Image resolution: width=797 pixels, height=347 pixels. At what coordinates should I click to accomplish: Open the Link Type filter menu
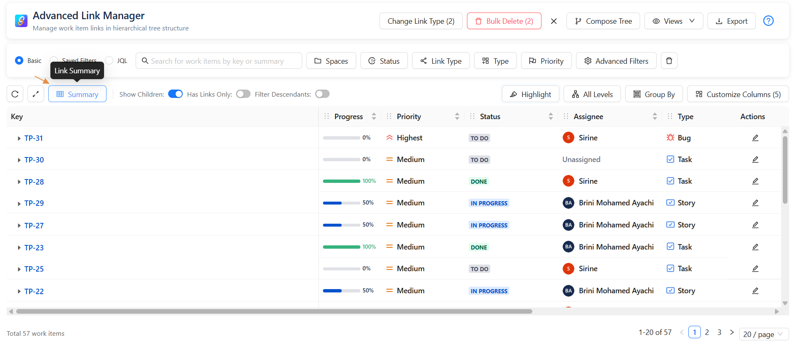441,61
